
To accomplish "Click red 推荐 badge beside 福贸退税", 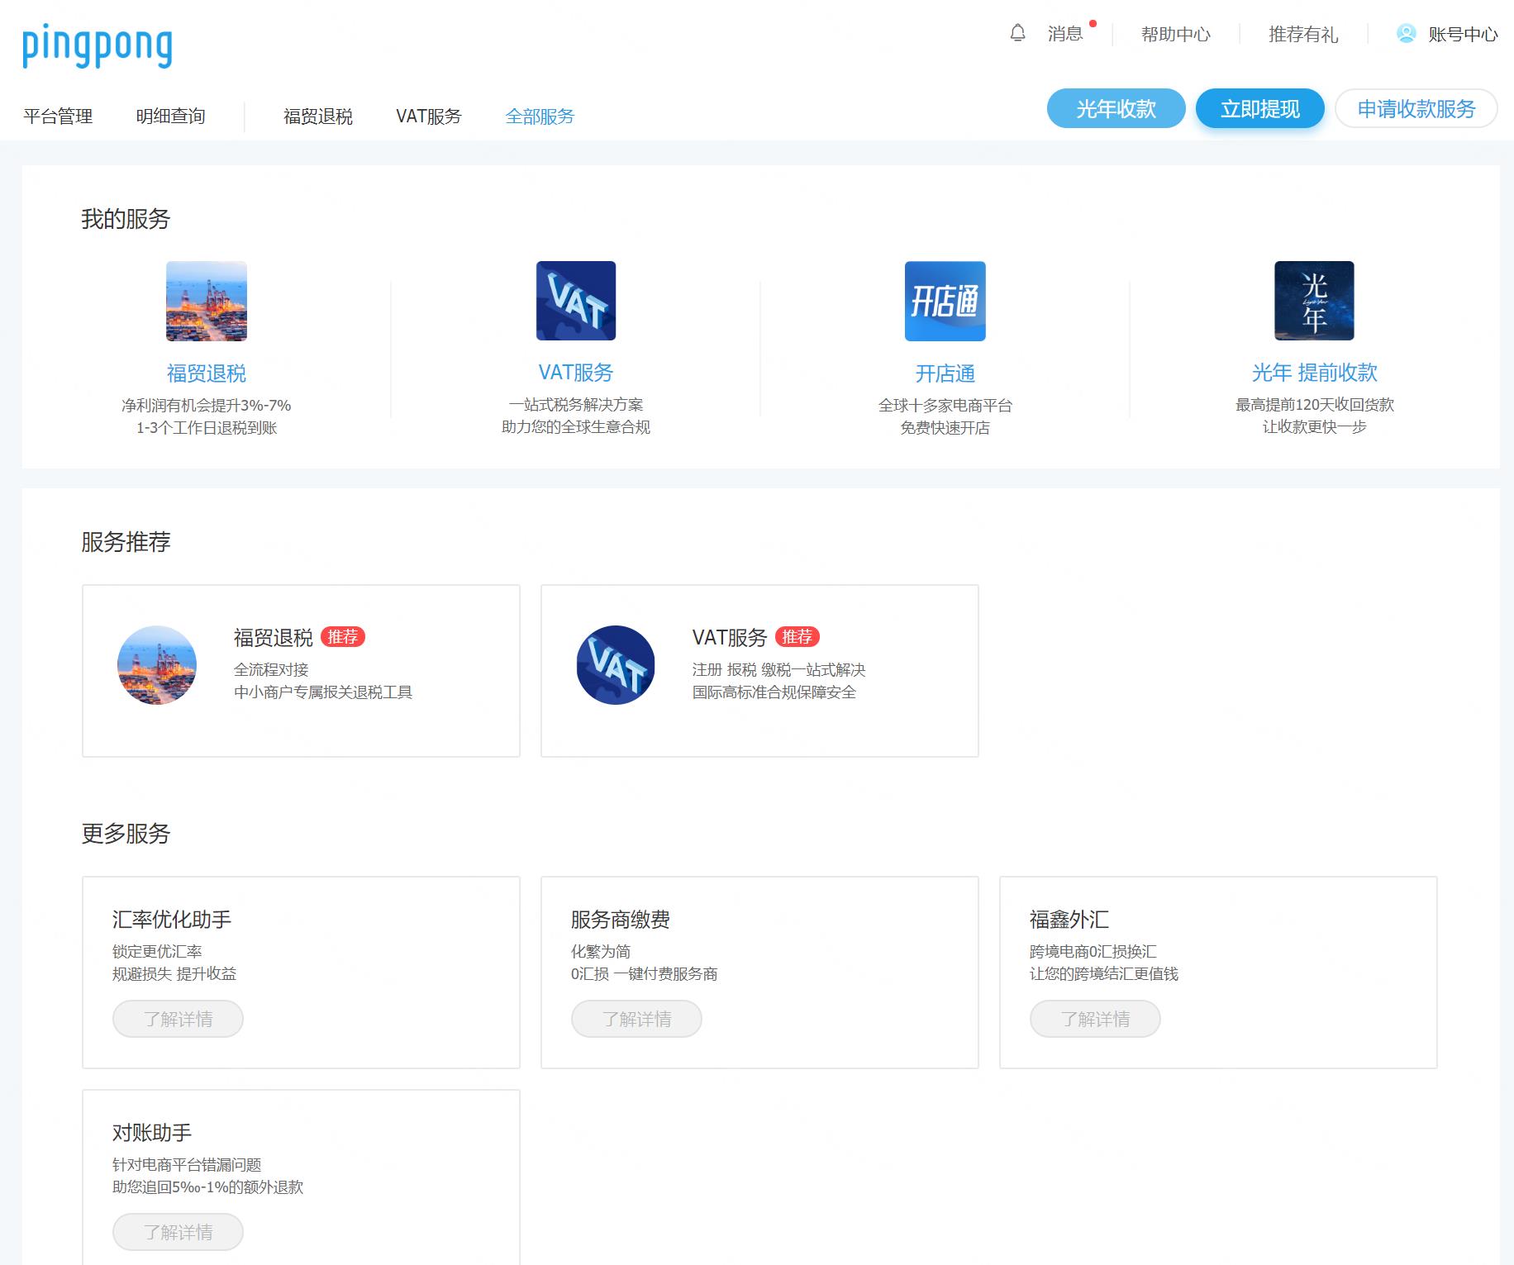I will [x=343, y=637].
